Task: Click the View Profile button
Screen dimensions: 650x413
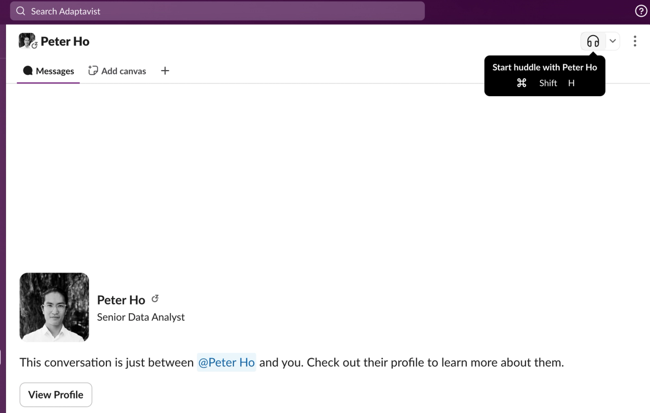Action: click(x=56, y=394)
